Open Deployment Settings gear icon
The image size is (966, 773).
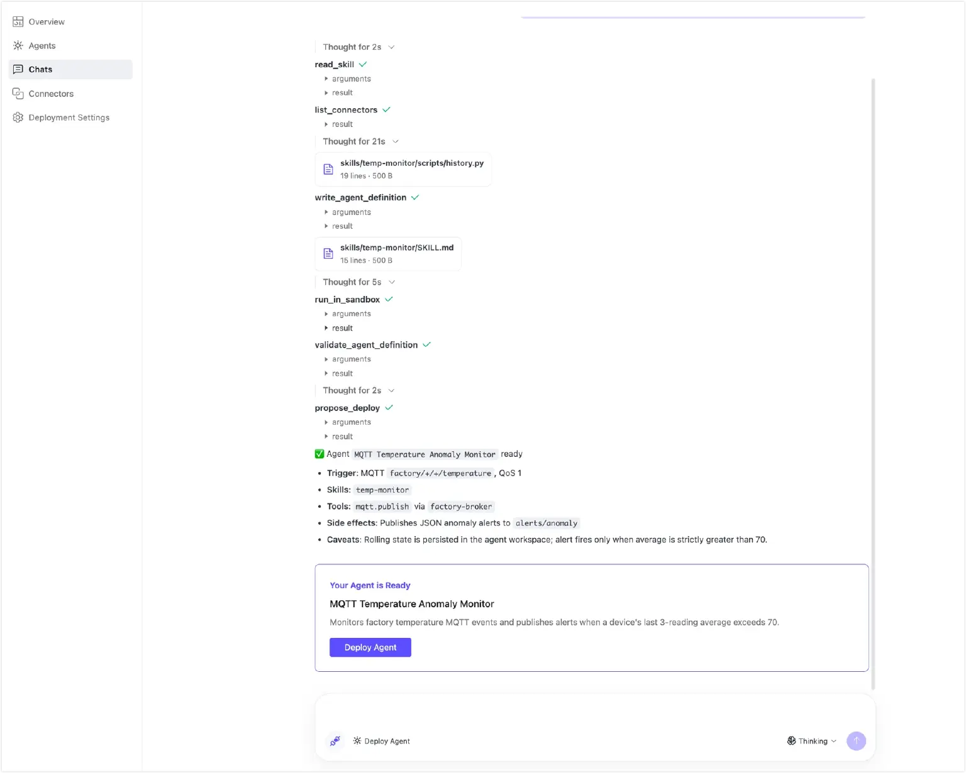click(x=18, y=118)
